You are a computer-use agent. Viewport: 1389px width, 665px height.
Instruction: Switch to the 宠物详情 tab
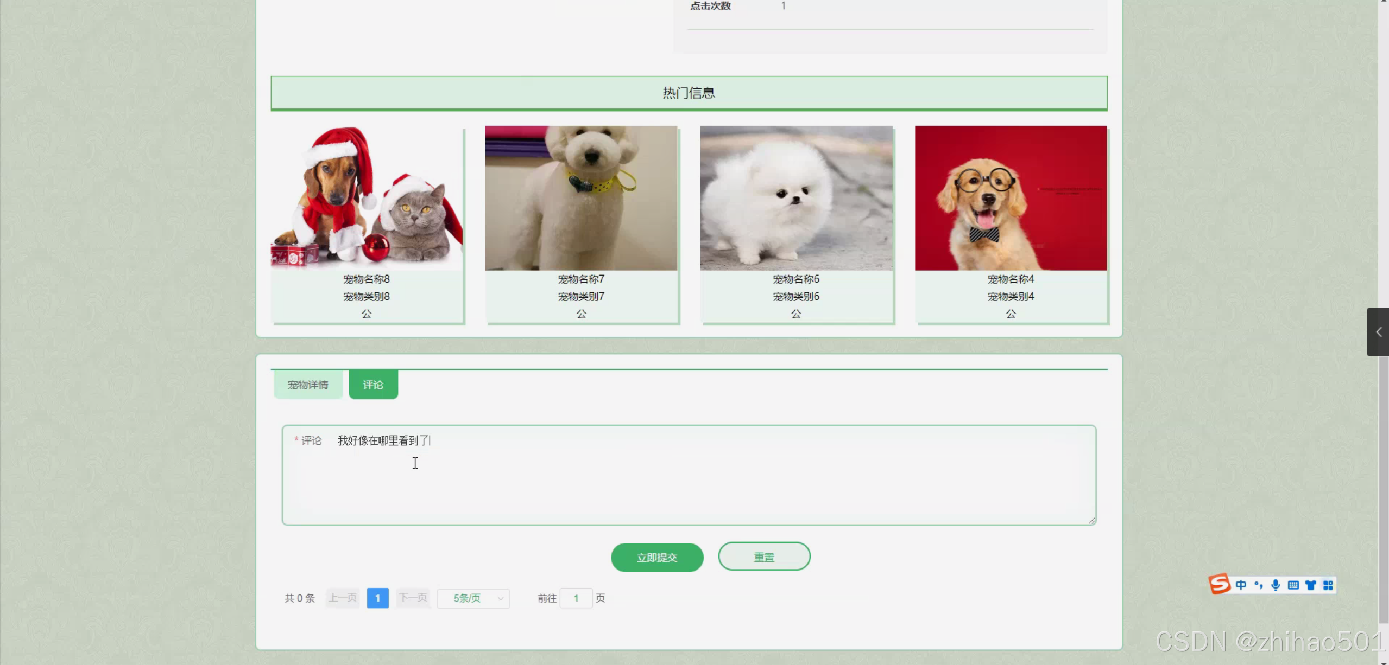pyautogui.click(x=308, y=385)
